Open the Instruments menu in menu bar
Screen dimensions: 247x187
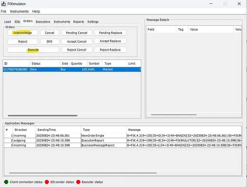coord(19,11)
